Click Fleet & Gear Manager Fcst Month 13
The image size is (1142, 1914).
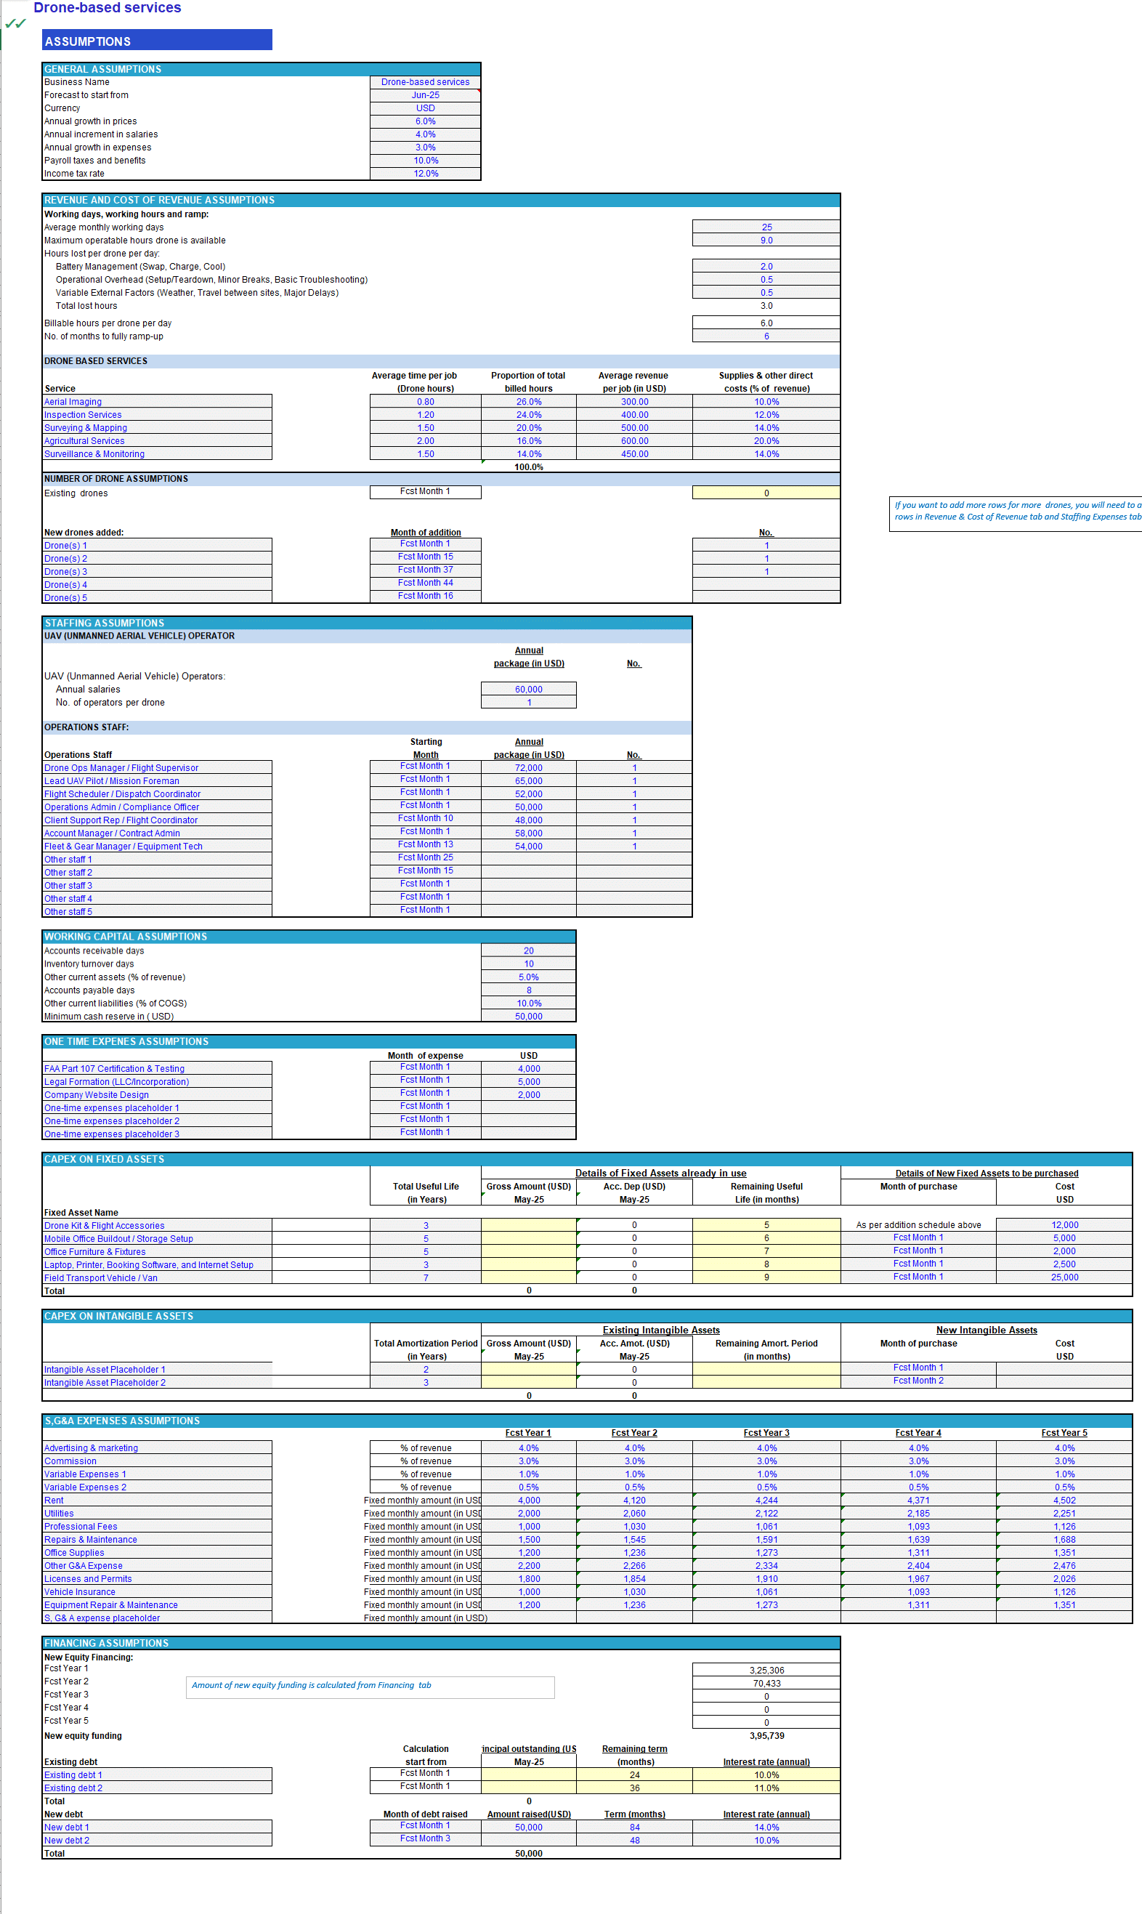(x=425, y=845)
